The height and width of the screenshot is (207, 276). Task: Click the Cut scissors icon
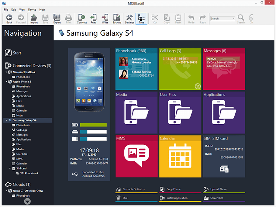pyautogui.click(x=155, y=19)
